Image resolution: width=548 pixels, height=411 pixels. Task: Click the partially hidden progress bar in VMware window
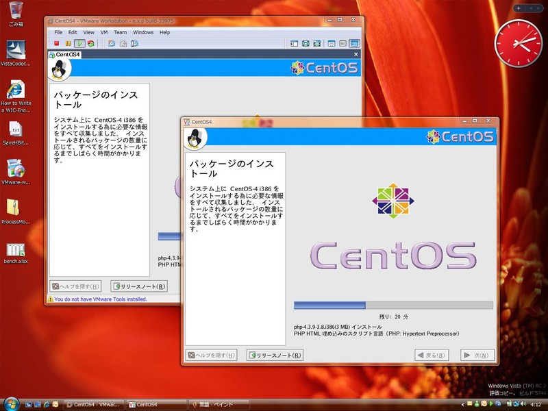coord(169,236)
